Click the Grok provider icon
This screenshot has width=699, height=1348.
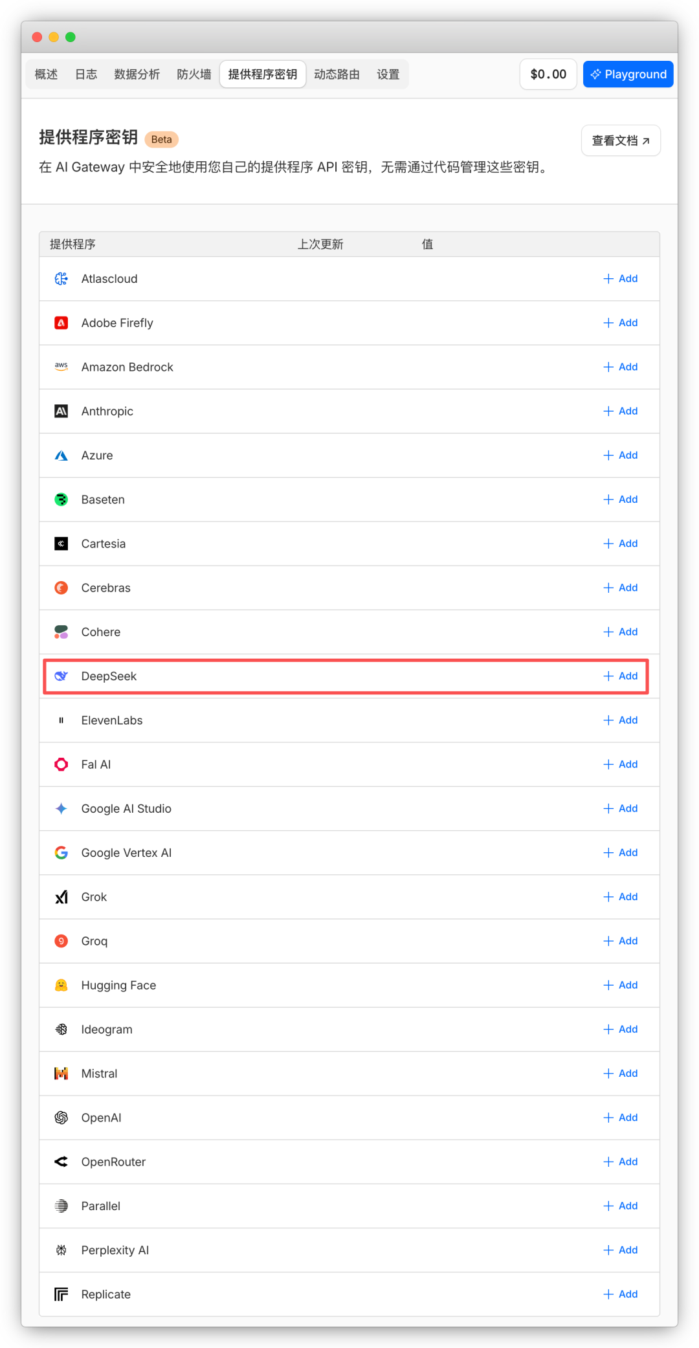click(61, 897)
